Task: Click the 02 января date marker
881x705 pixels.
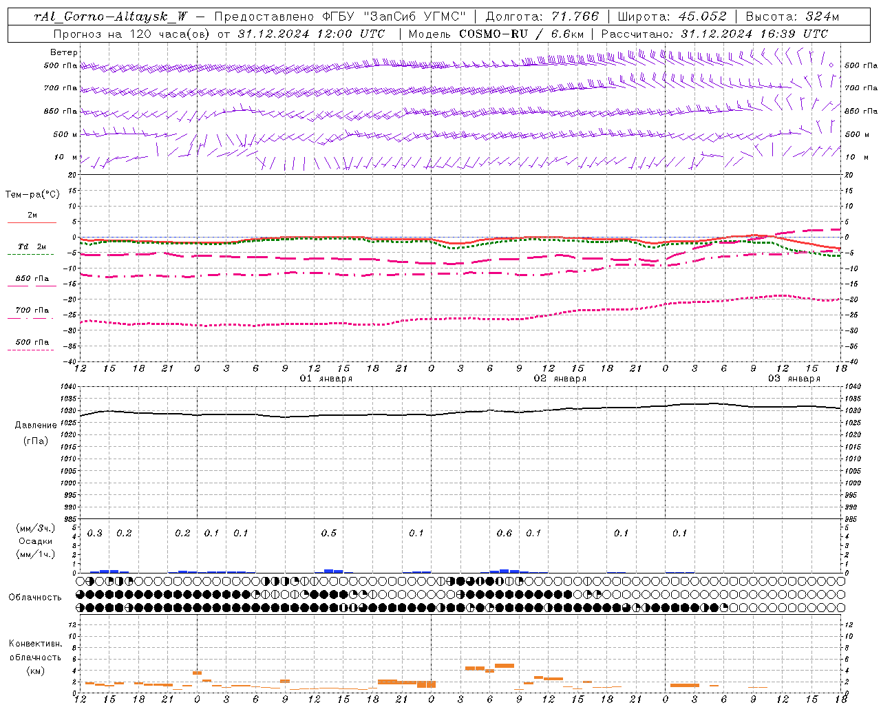Action: [x=560, y=379]
